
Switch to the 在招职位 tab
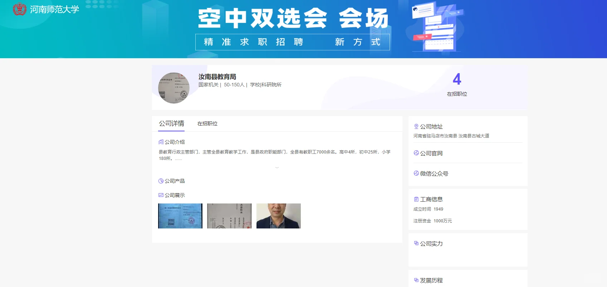tap(207, 124)
